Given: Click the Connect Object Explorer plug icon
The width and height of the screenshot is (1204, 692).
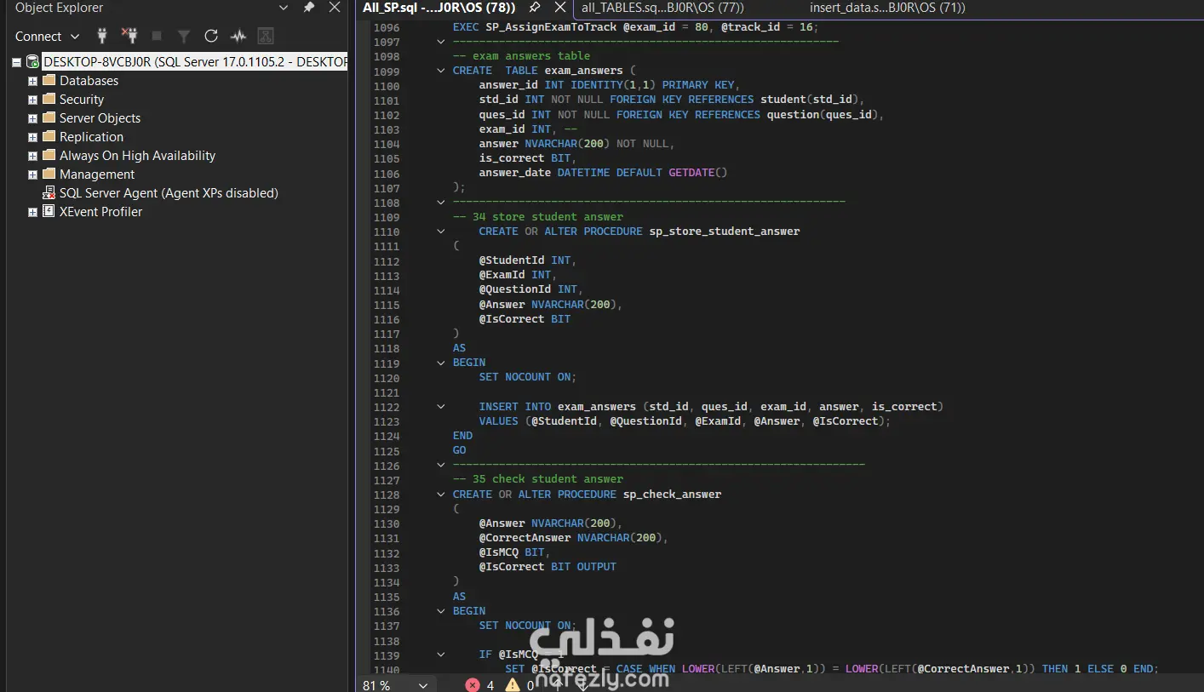Looking at the screenshot, I should coord(102,36).
